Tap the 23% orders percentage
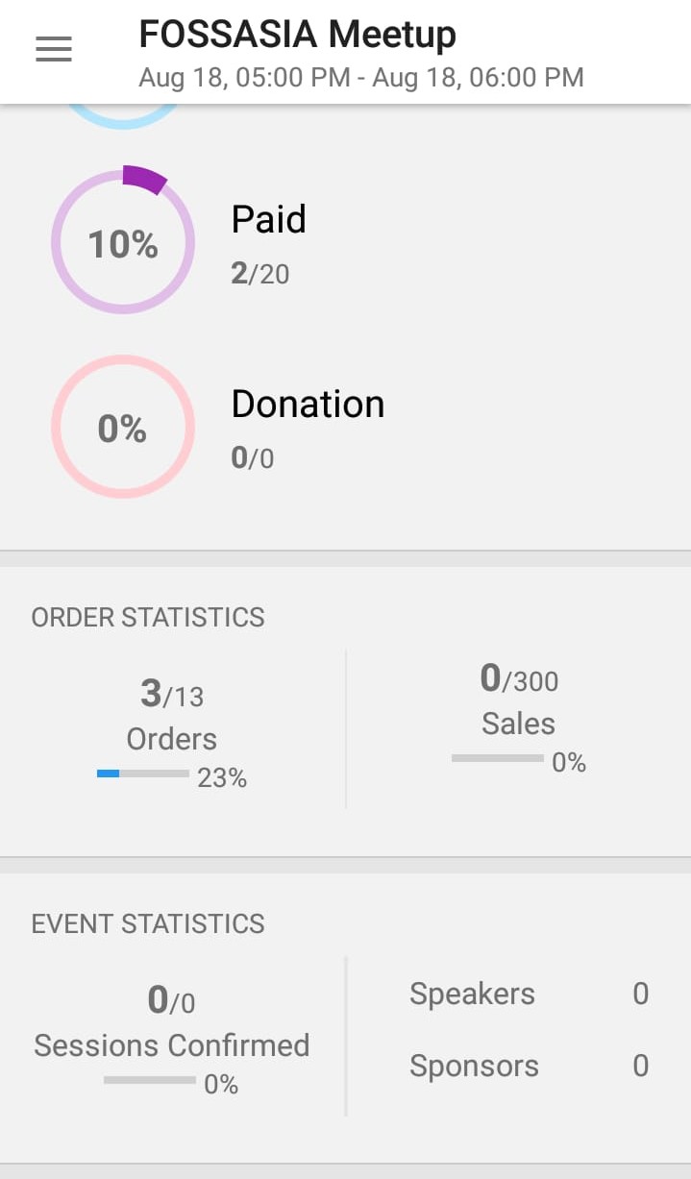 pos(222,778)
